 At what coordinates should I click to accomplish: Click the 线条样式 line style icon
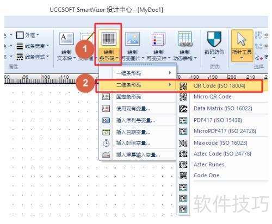(20, 57)
